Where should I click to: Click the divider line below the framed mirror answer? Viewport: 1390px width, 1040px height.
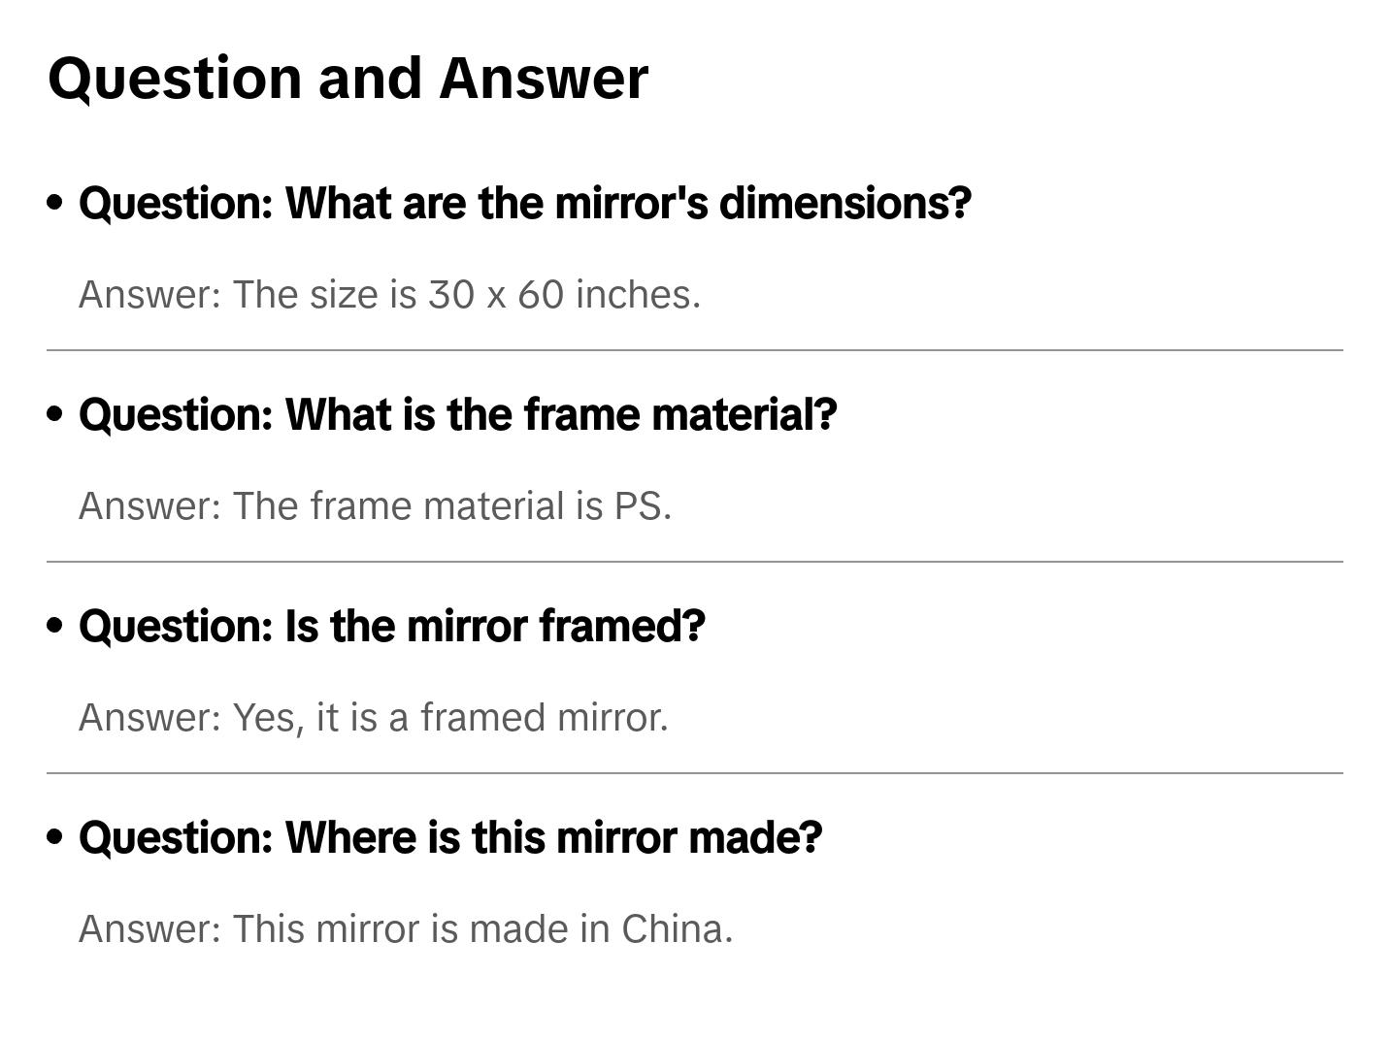[x=695, y=773]
